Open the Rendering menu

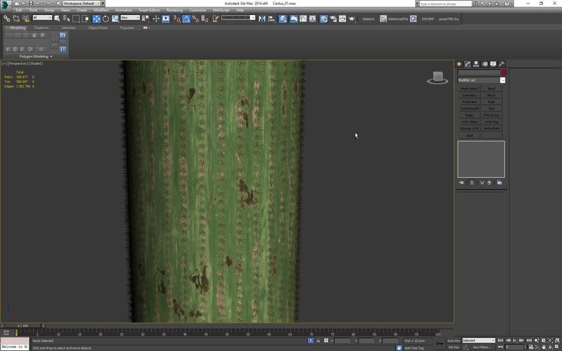[x=174, y=10]
